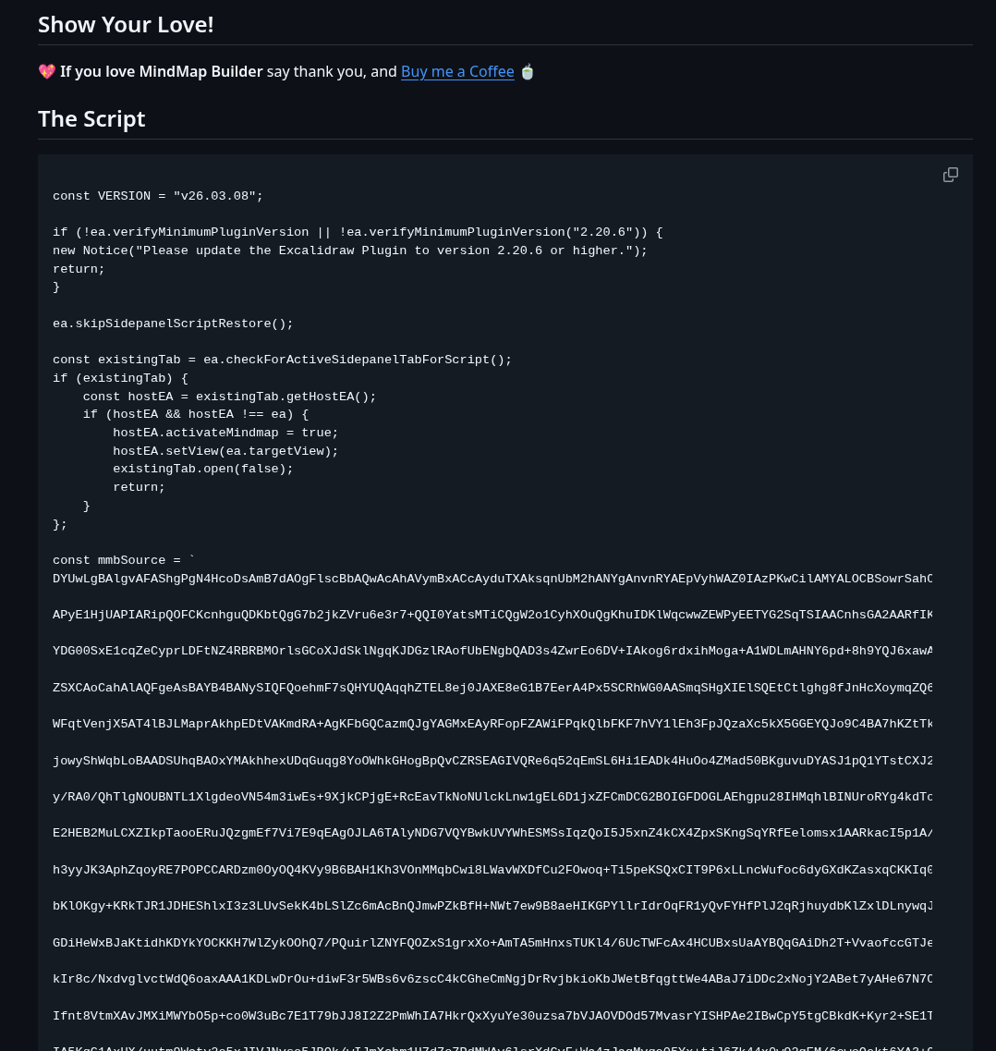Viewport: 996px width, 1051px height.
Task: Click the existingTab.open(false) line
Action: (203, 469)
